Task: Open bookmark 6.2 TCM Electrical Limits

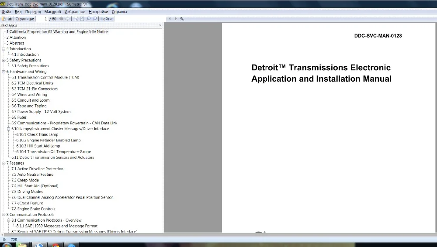Action: pos(32,83)
